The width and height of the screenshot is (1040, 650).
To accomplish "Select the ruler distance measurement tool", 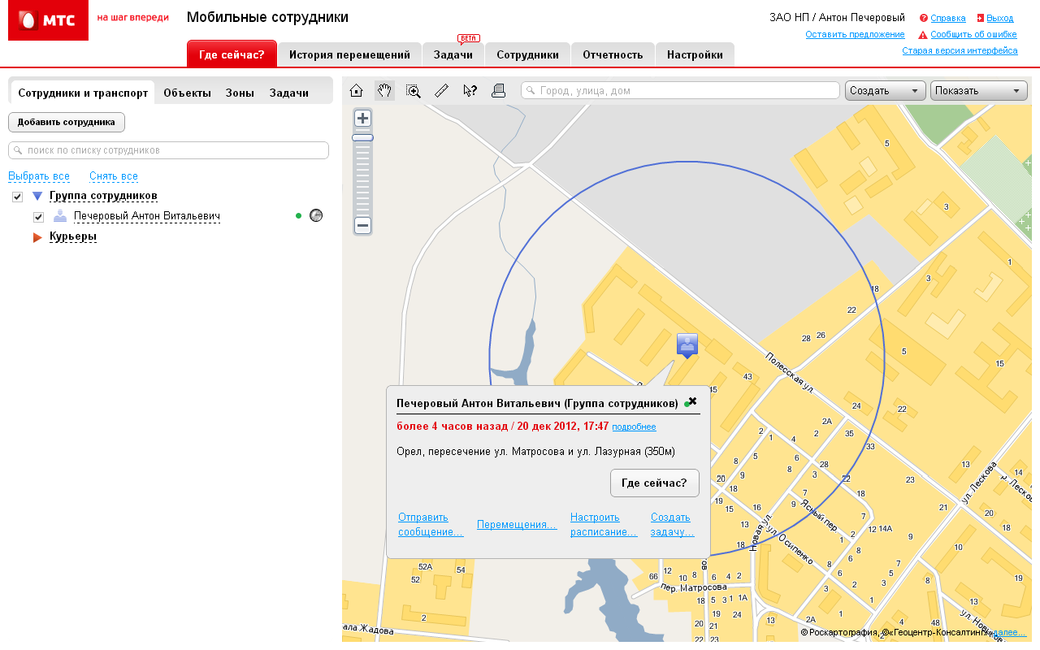I will (441, 91).
